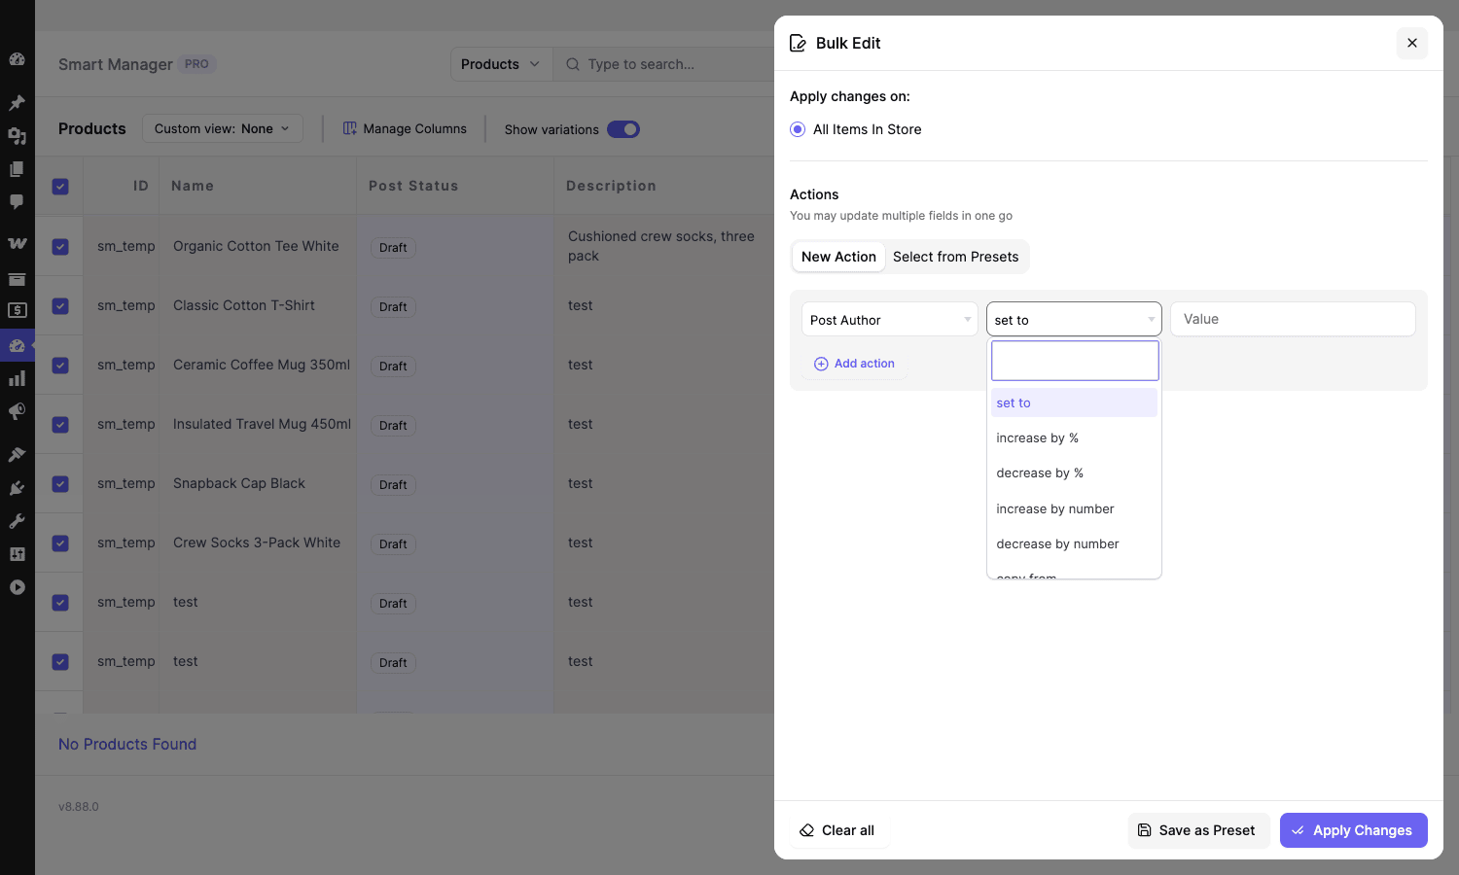This screenshot has height=875, width=1459.
Task: Click into the Value input field
Action: [x=1293, y=319]
